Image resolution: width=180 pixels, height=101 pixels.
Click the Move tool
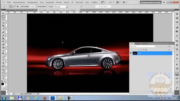coord(3,14)
